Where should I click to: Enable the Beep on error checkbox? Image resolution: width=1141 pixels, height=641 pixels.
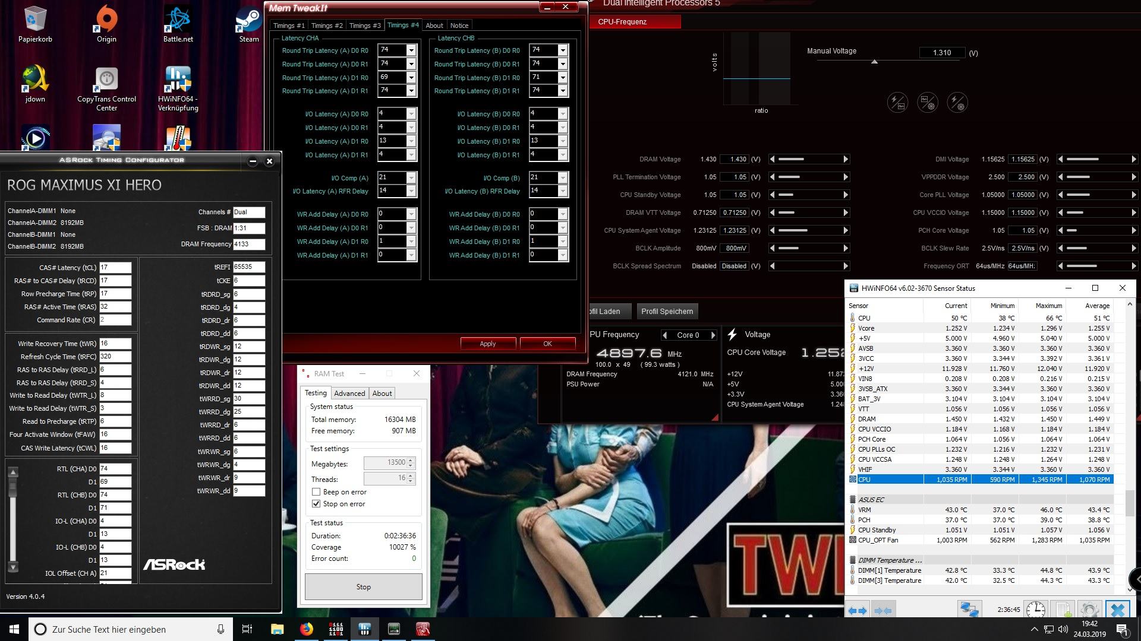point(316,492)
